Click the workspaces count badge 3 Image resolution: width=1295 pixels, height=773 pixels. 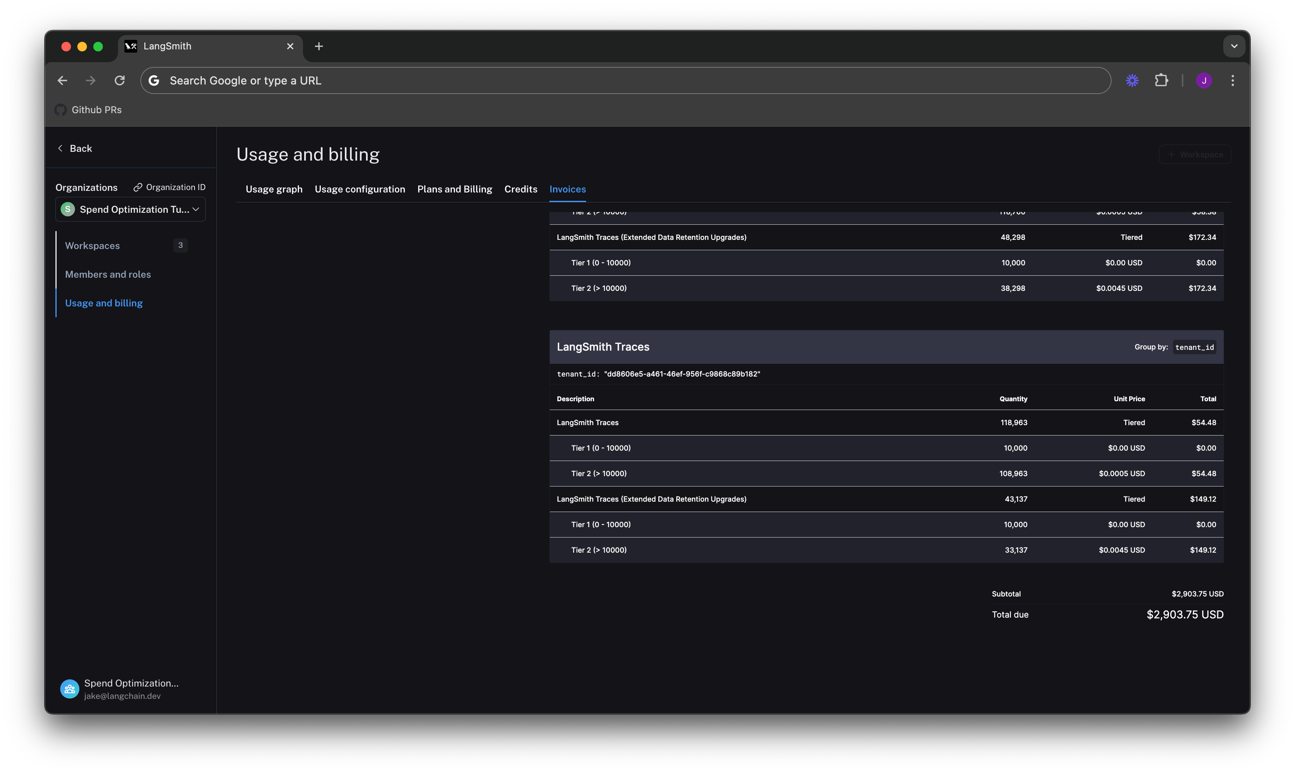(180, 245)
